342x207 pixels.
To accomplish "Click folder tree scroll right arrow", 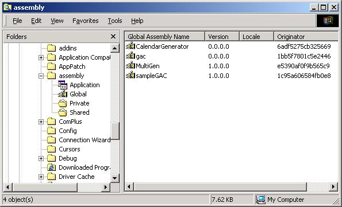I will 106,187.
